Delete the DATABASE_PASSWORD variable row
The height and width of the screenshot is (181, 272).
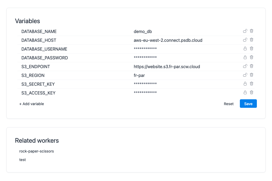[x=252, y=57]
